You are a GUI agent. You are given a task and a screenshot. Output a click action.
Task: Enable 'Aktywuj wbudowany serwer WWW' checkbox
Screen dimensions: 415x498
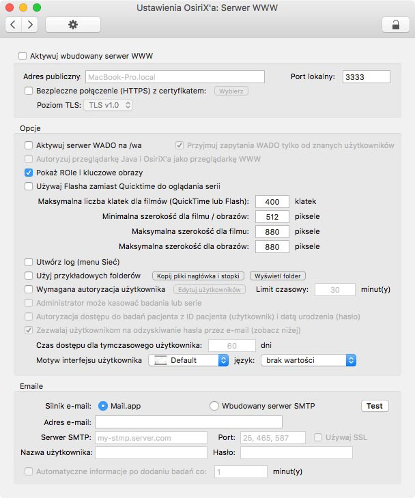click(23, 56)
